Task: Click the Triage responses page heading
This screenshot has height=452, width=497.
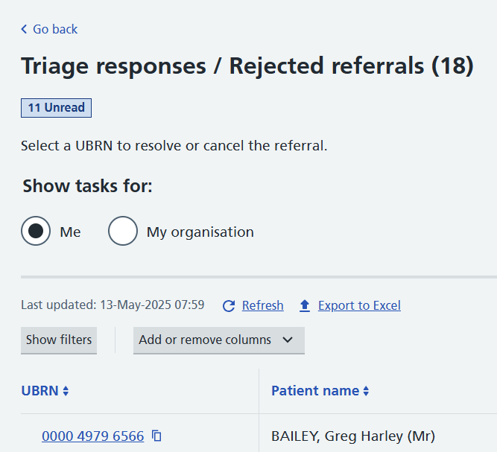Action: pyautogui.click(x=247, y=66)
